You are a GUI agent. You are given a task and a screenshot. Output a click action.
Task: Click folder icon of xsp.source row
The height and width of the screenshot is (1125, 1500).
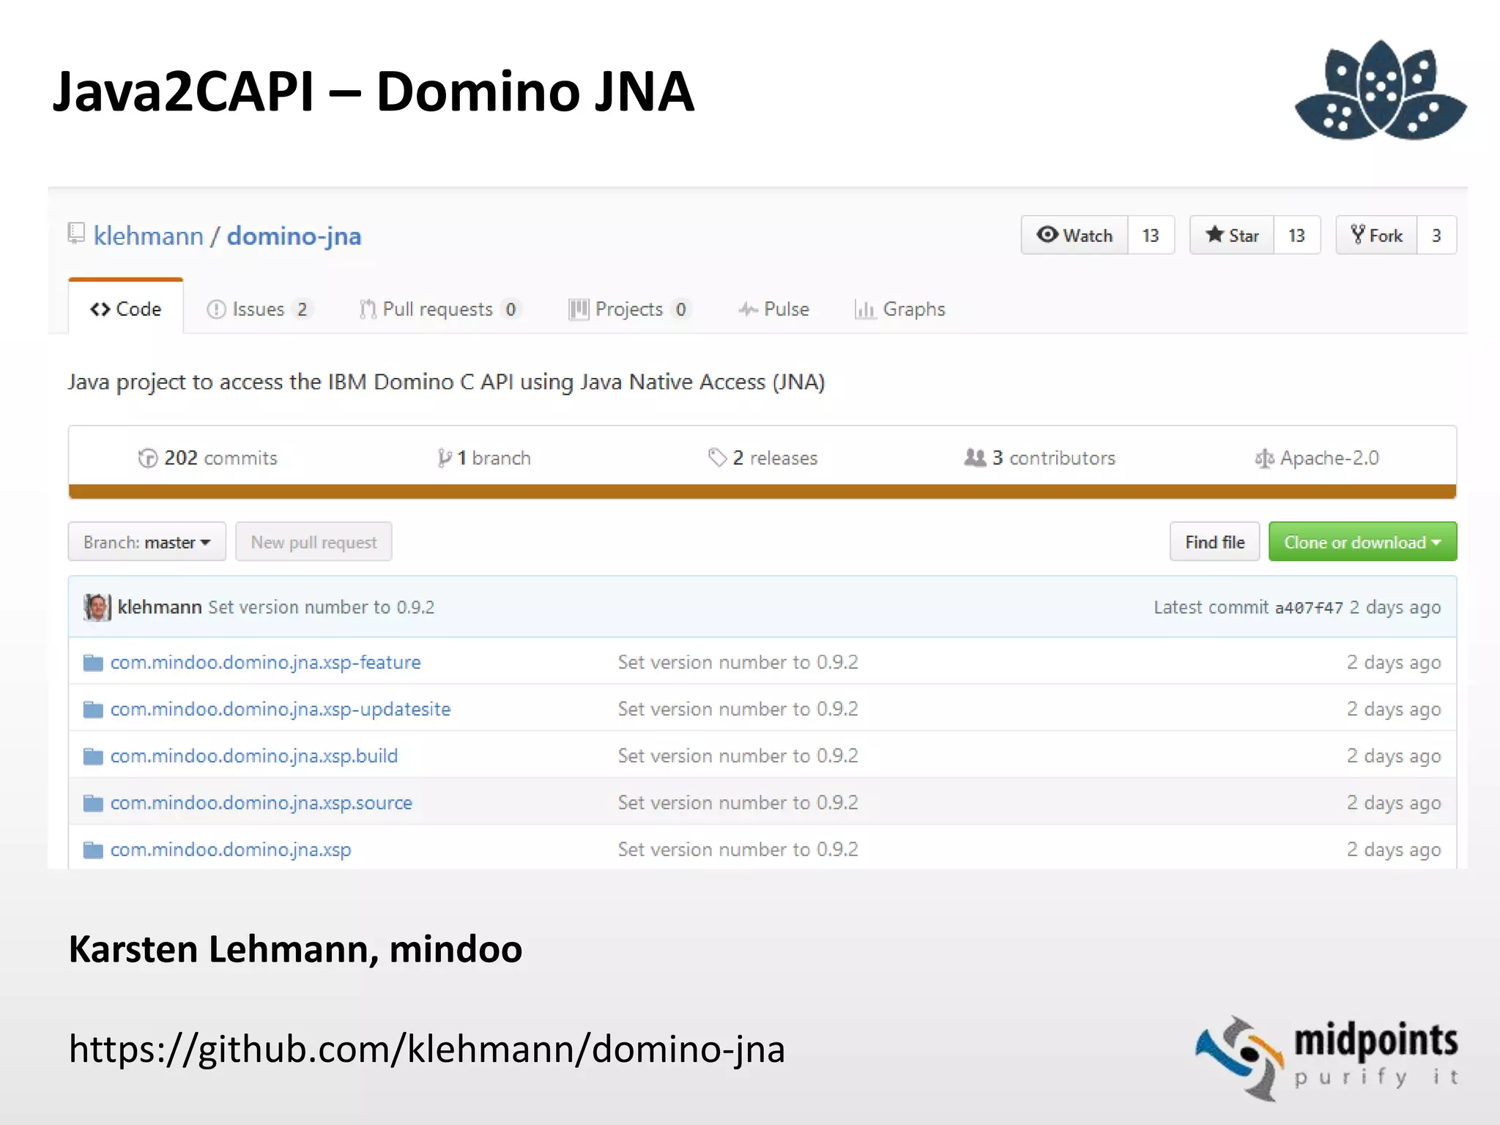(93, 803)
